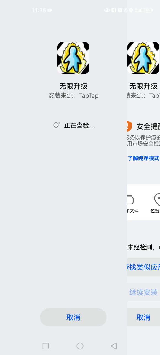
Task: Tap the battery indicator in status bar
Action: (148, 10)
